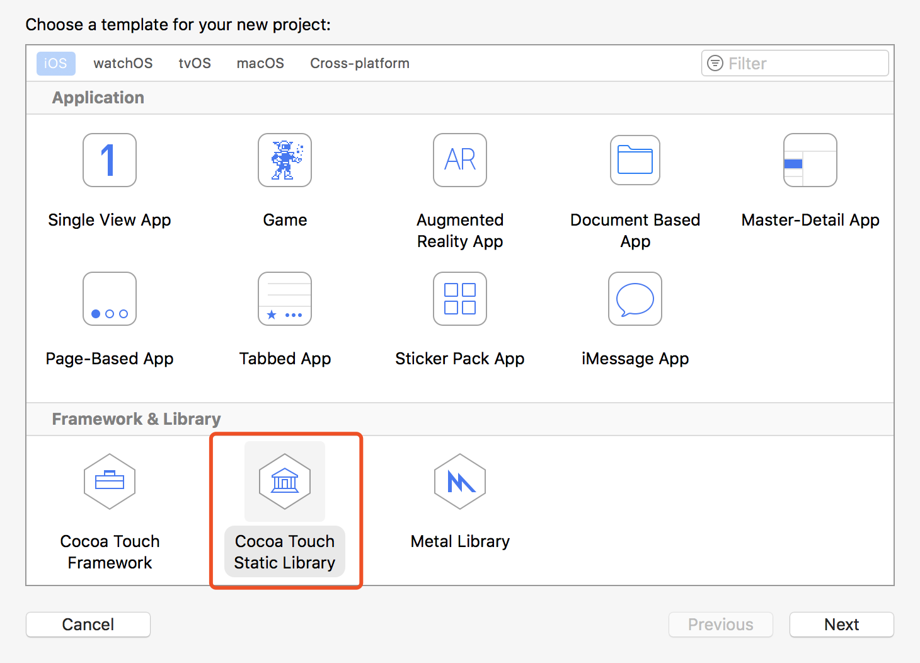Click the Previous button
The image size is (920, 663).
[721, 625]
